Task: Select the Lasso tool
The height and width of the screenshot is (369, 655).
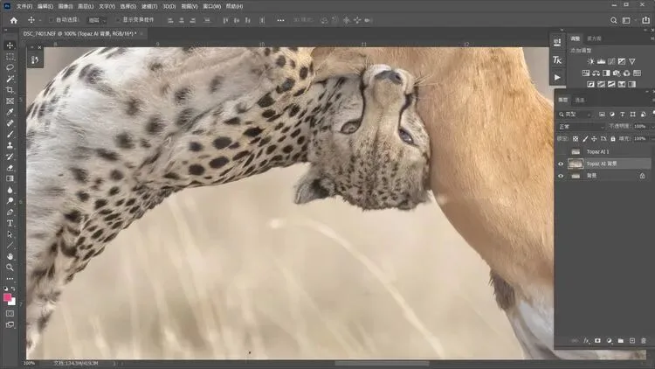Action: coord(10,67)
